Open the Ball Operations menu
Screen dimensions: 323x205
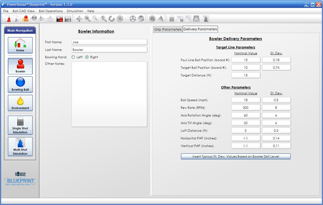(x=51, y=11)
